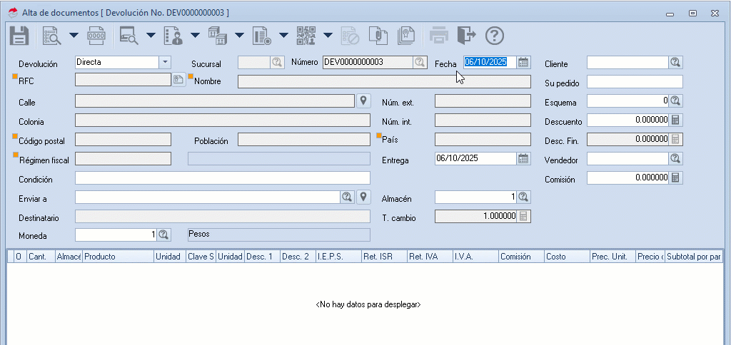Open the Help question mark icon

pos(495,35)
